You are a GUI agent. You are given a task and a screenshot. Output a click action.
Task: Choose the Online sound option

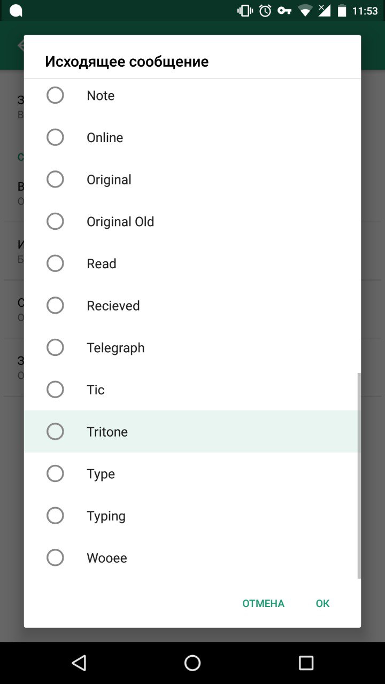(55, 137)
